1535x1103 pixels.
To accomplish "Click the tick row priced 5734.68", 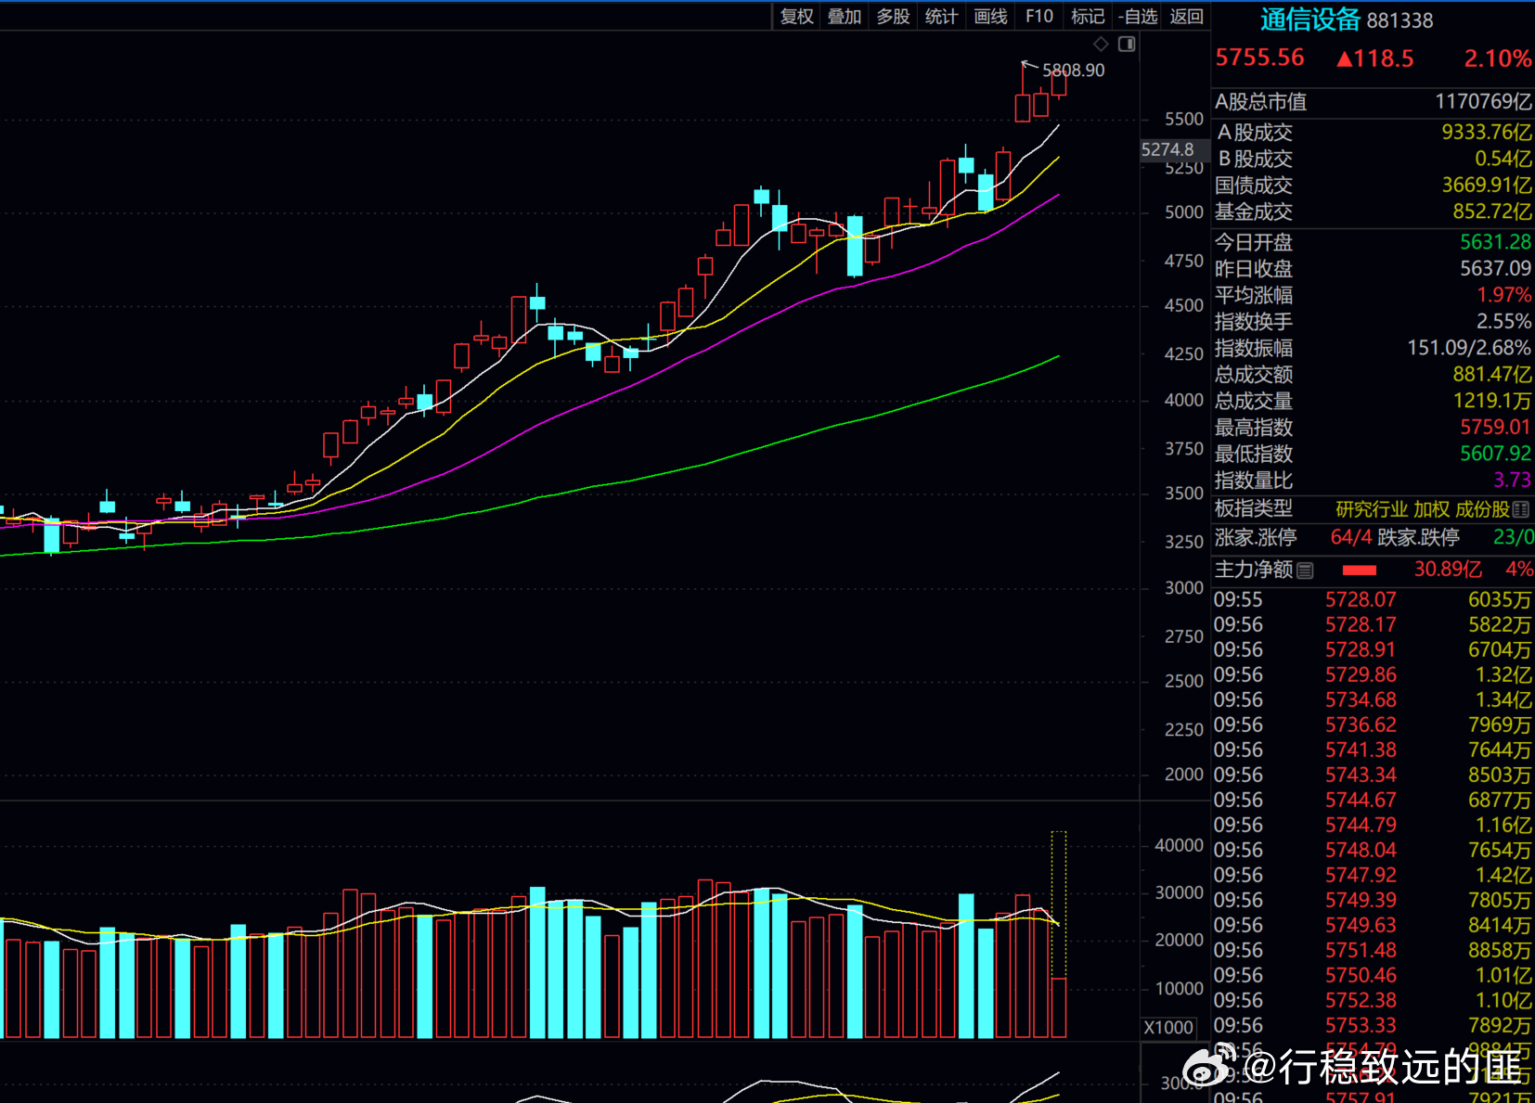I will point(1373,700).
